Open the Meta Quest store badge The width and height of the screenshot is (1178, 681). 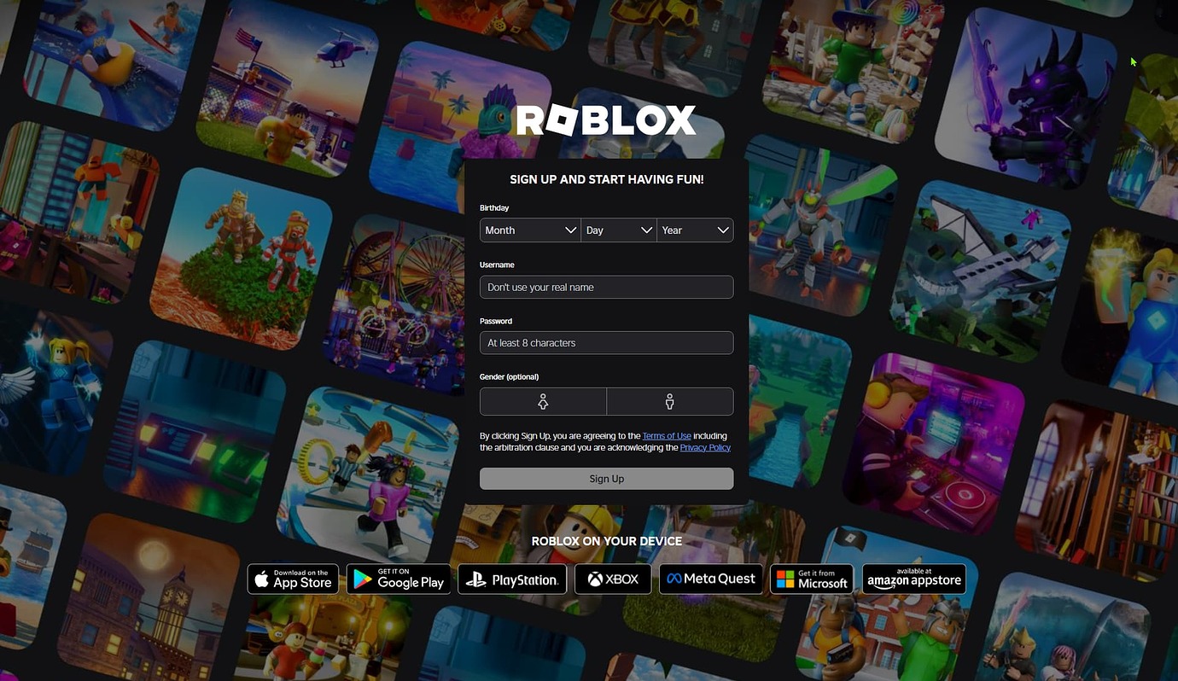point(711,579)
